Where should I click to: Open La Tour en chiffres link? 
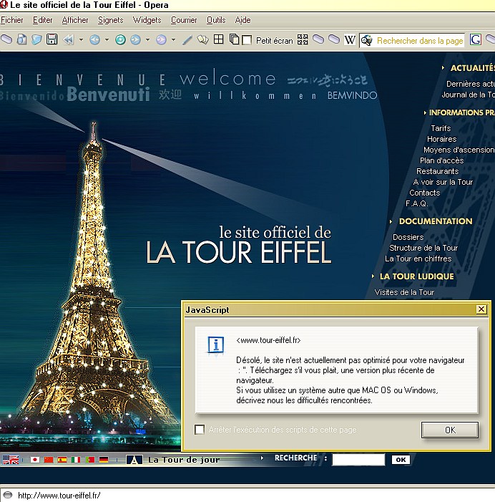[418, 259]
